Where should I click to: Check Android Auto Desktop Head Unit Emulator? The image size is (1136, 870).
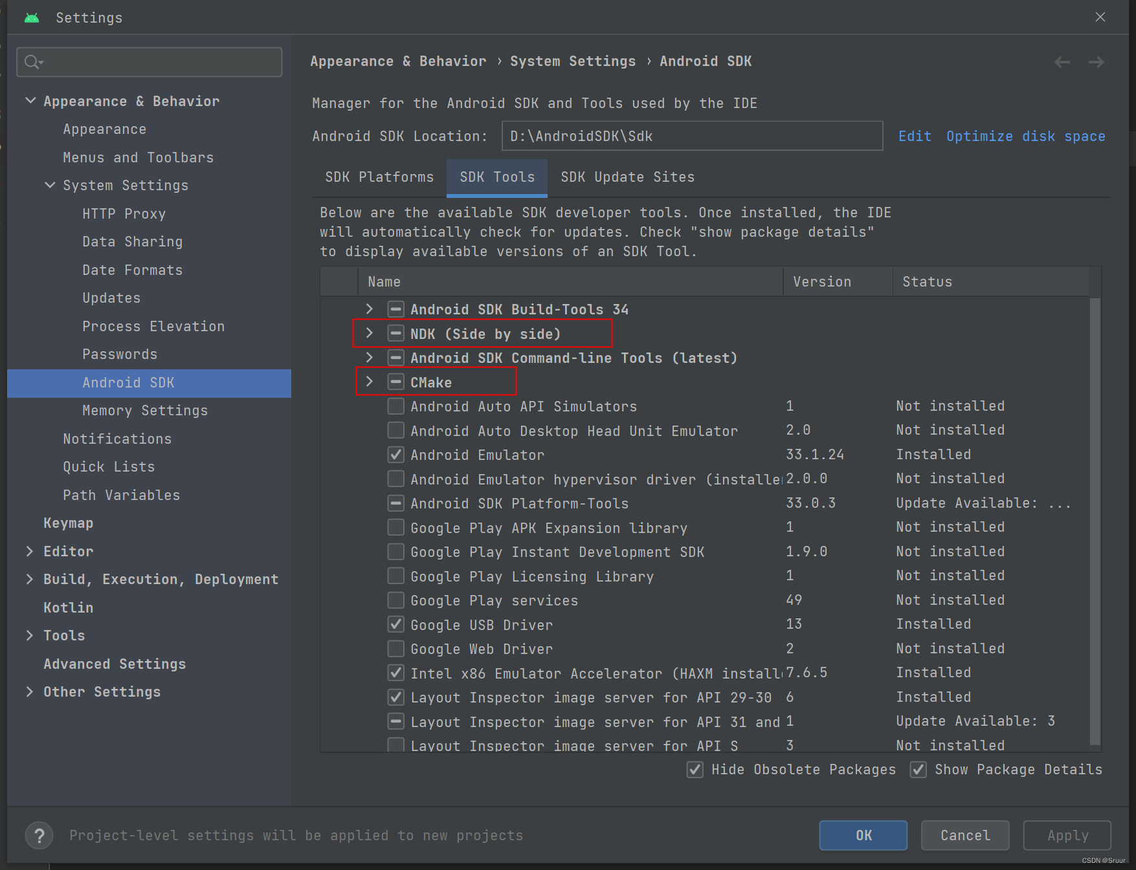(x=395, y=431)
